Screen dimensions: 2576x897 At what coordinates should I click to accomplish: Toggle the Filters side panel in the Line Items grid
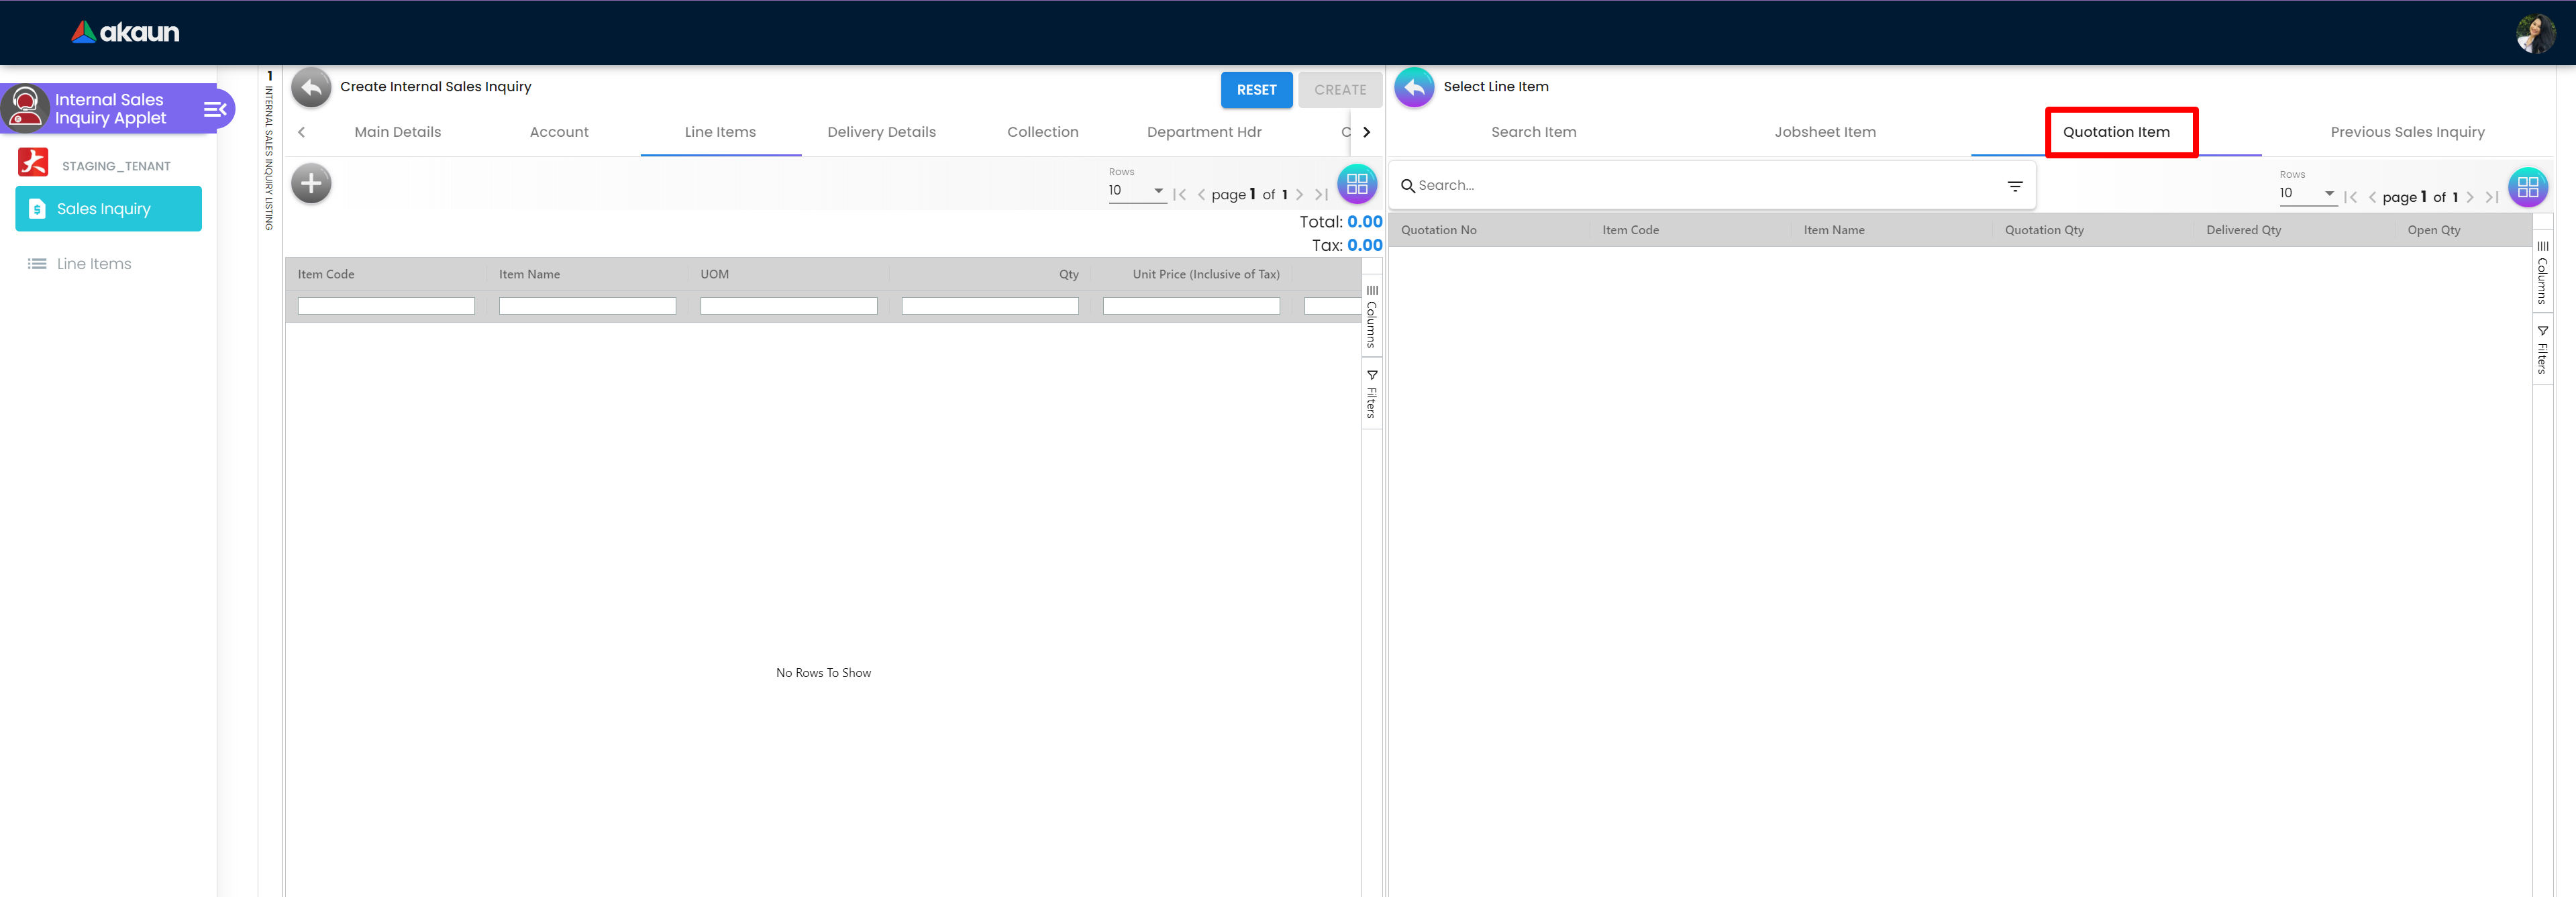(1372, 394)
